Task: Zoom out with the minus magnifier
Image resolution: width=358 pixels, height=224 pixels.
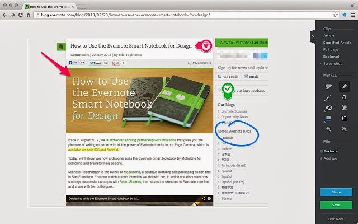Action: pyautogui.click(x=328, y=129)
